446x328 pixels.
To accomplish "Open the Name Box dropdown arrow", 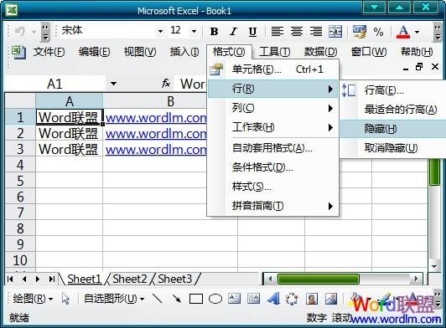I will [113, 84].
